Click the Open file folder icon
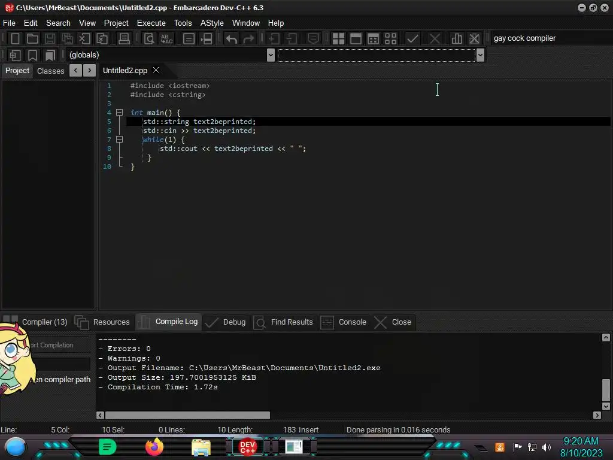 click(32, 38)
